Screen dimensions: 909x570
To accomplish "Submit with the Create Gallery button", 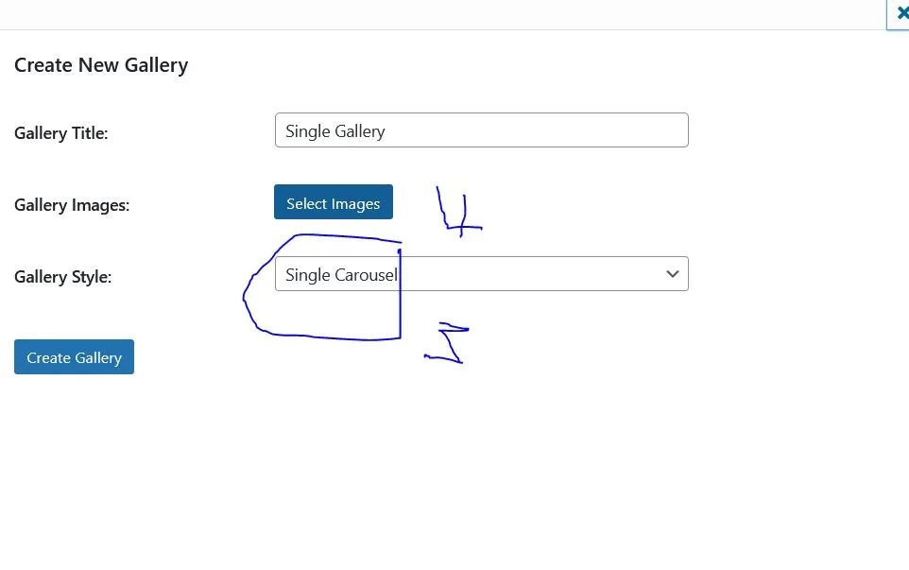I will point(74,357).
